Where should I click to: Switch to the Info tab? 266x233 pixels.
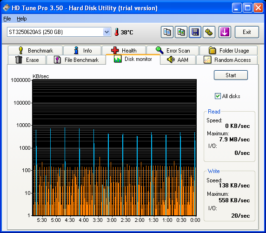click(82, 51)
